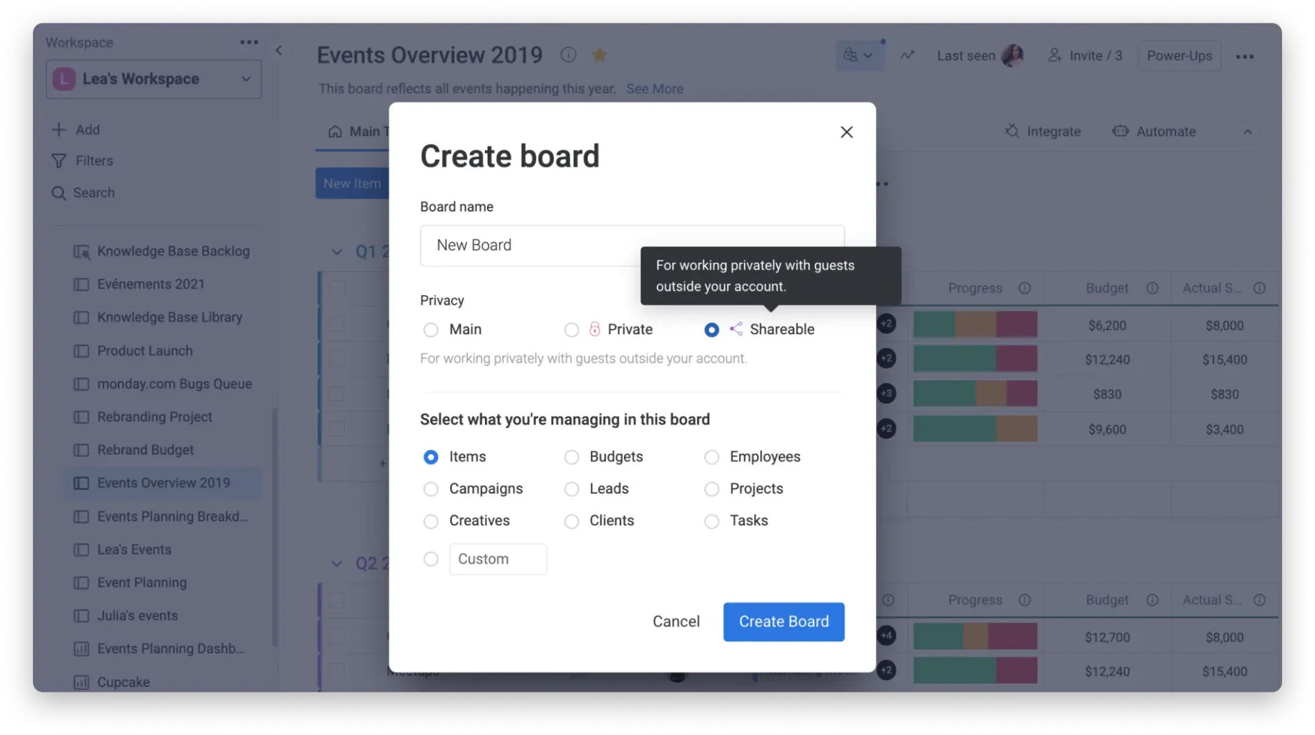This screenshot has height=735, width=1315.
Task: Collapse the Q1 group
Action: (336, 252)
